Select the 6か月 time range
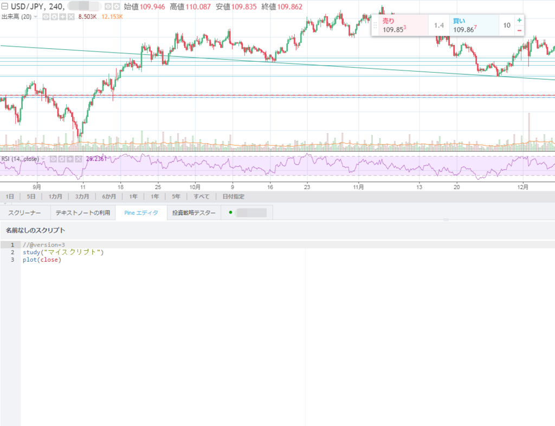The image size is (555, 426). coord(109,196)
